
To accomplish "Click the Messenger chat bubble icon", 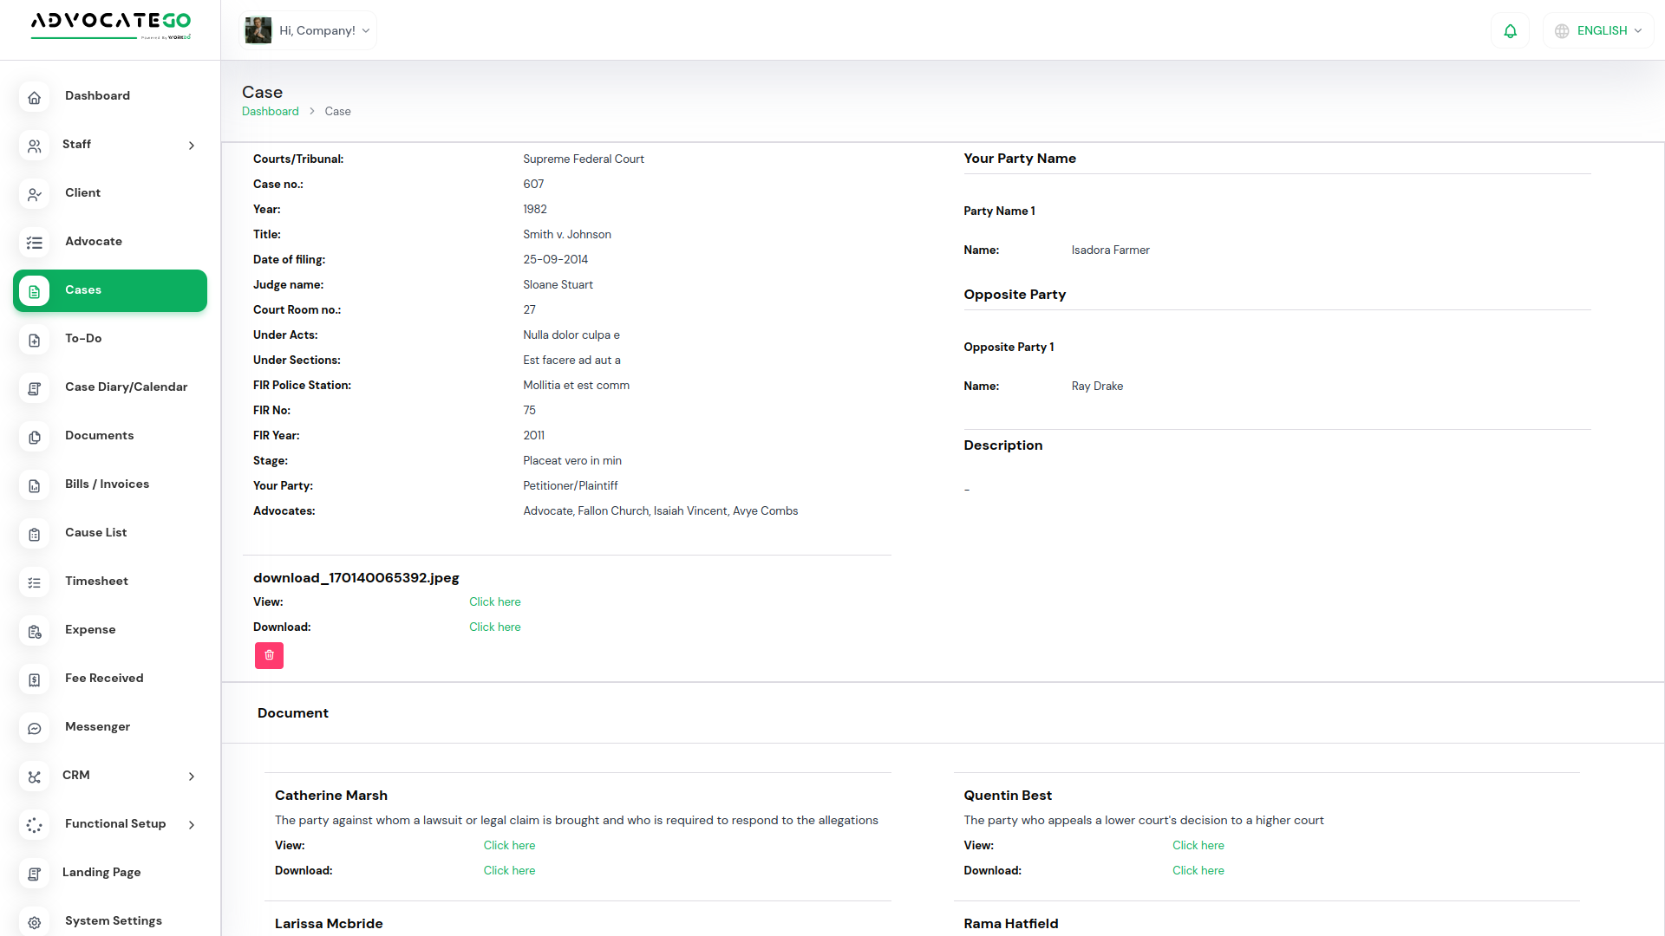I will click(35, 728).
